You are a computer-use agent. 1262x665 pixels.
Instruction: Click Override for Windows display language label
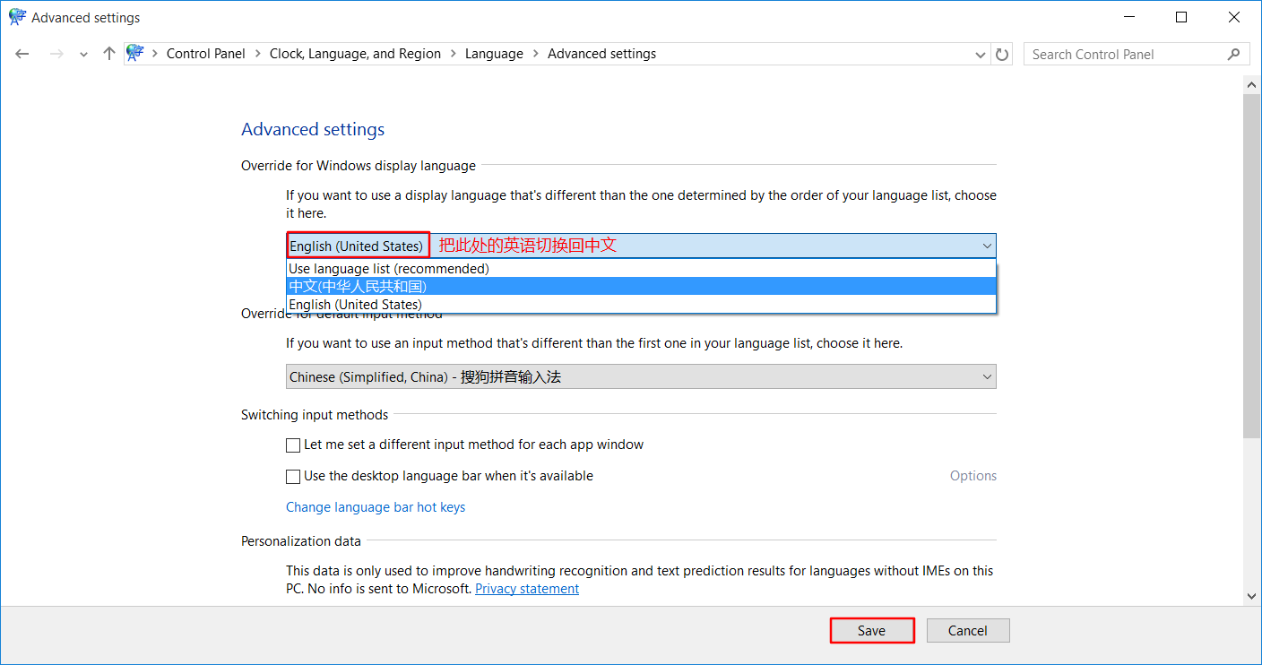click(x=359, y=166)
